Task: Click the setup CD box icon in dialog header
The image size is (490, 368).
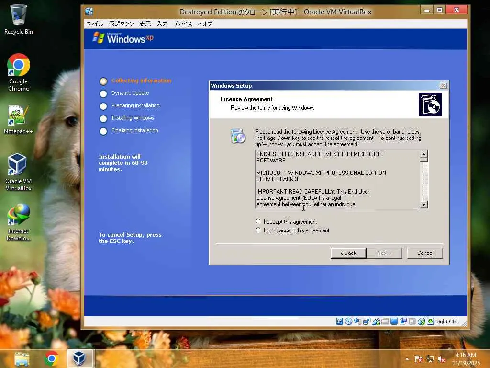Action: click(430, 104)
